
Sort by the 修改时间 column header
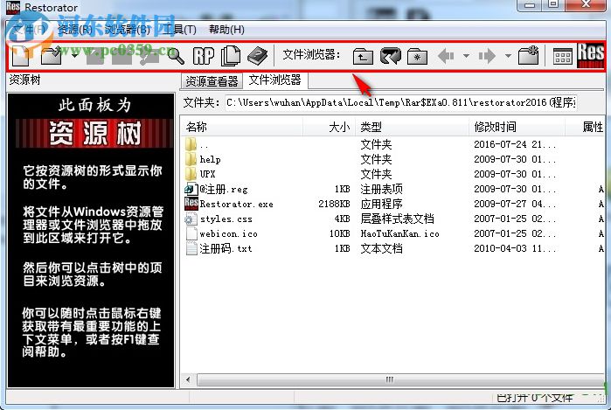[517, 127]
